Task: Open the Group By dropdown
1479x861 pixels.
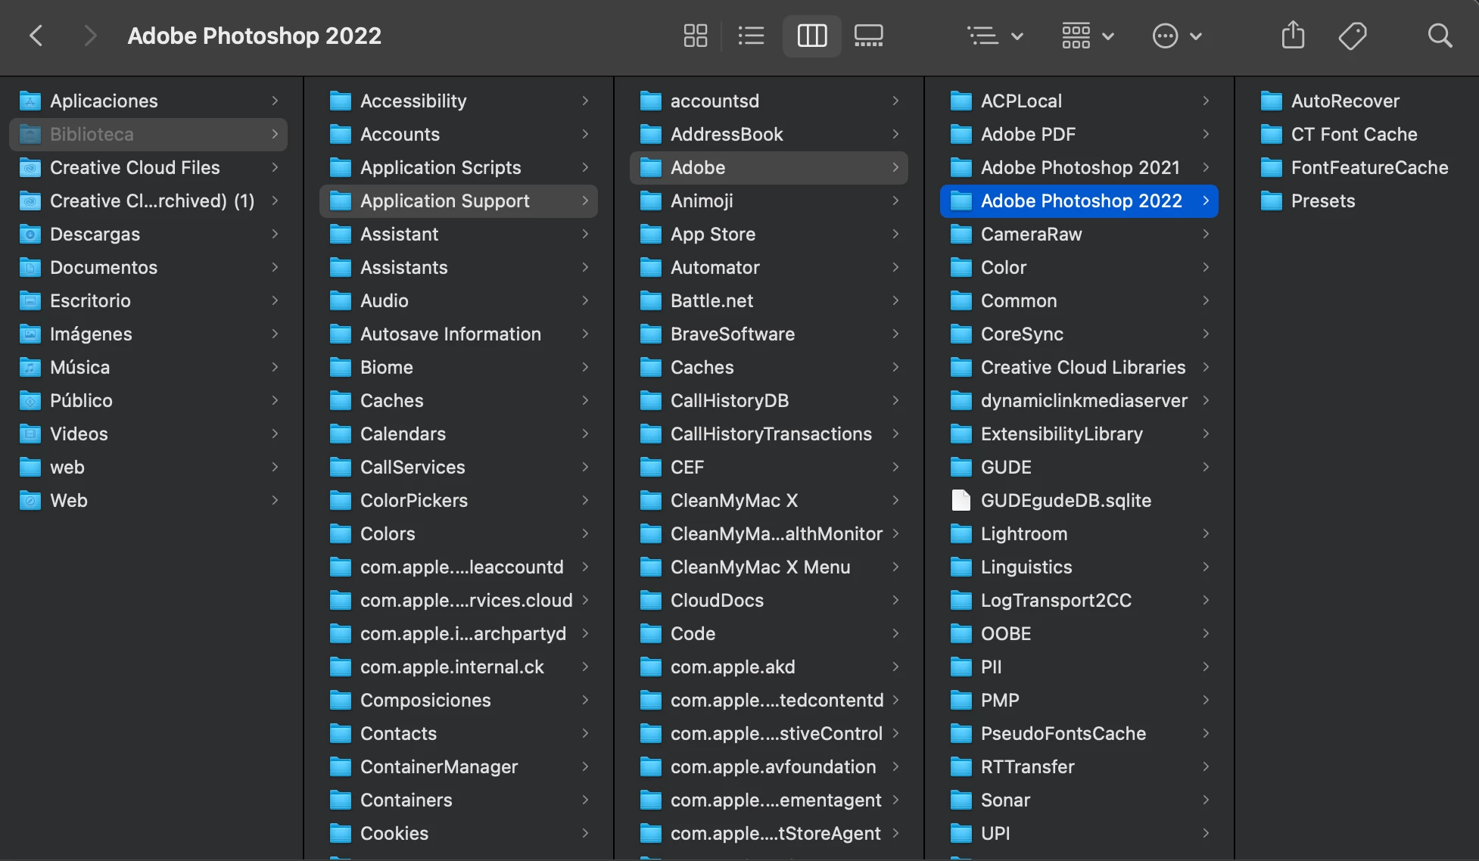Action: click(x=995, y=36)
